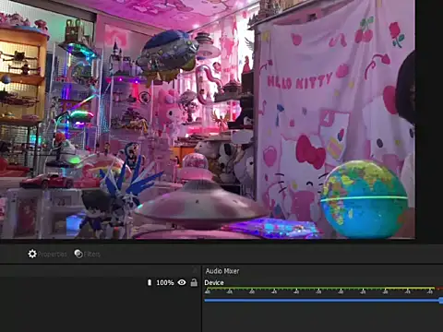Select the Audio Mixer panel title
This screenshot has height=332, width=443.
[x=222, y=271]
